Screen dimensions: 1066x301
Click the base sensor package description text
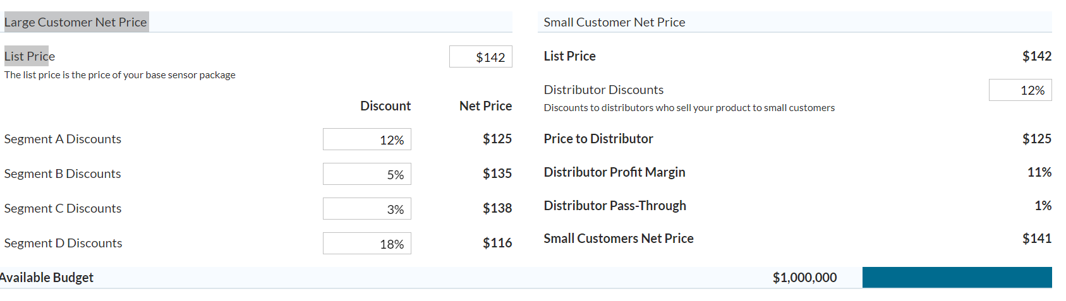tap(119, 75)
